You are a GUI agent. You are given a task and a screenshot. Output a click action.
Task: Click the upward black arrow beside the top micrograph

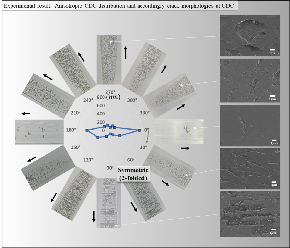coord(126,52)
